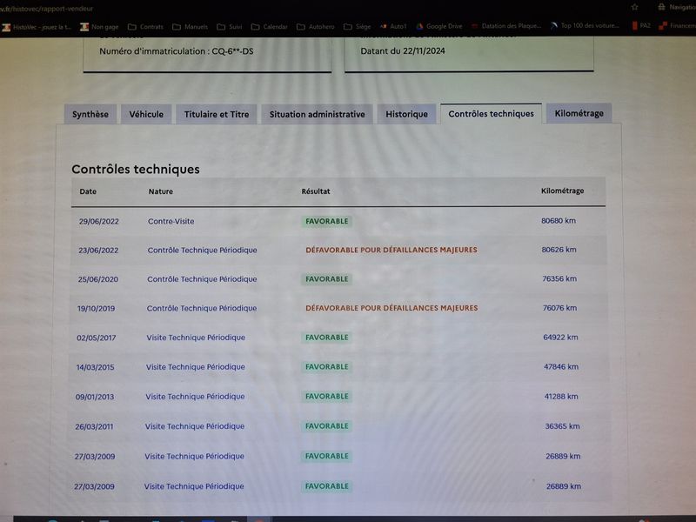The image size is (696, 522).
Task: Open the Calendar bookmark folder
Action: [270, 27]
